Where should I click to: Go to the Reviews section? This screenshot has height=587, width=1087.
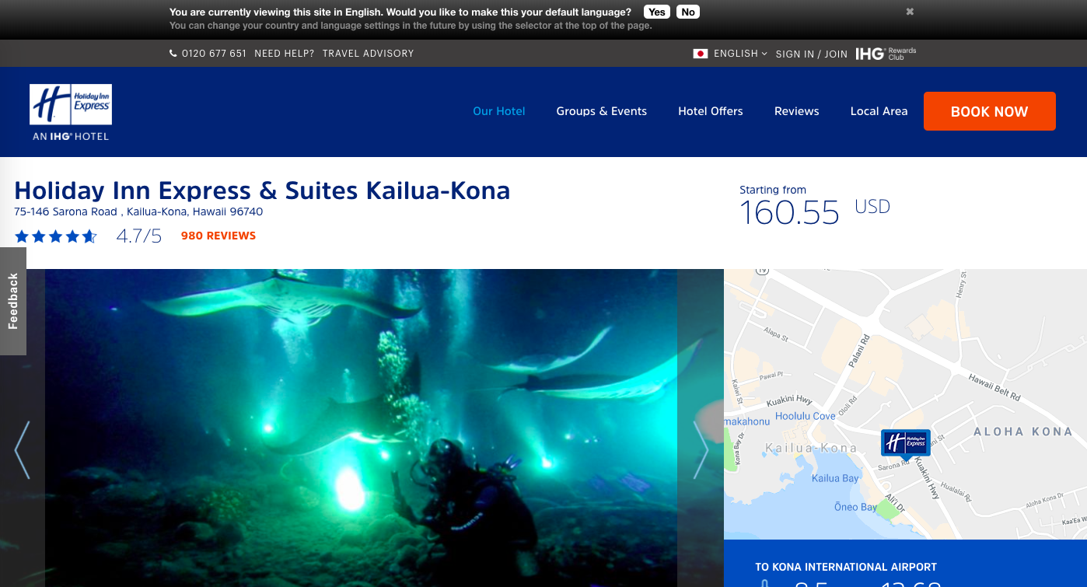797,111
